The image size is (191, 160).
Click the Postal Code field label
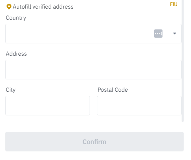tap(112, 90)
